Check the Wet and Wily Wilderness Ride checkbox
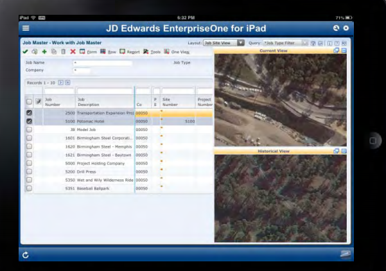The width and height of the screenshot is (386, 271). pyautogui.click(x=29, y=180)
